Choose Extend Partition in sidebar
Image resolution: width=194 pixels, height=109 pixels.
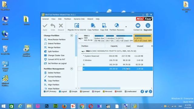click(x=52, y=44)
